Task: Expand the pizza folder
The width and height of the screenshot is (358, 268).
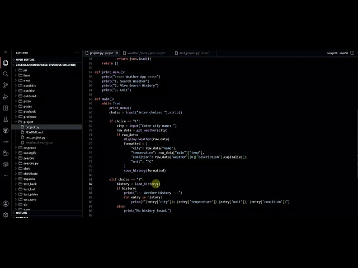Action: tap(47, 101)
